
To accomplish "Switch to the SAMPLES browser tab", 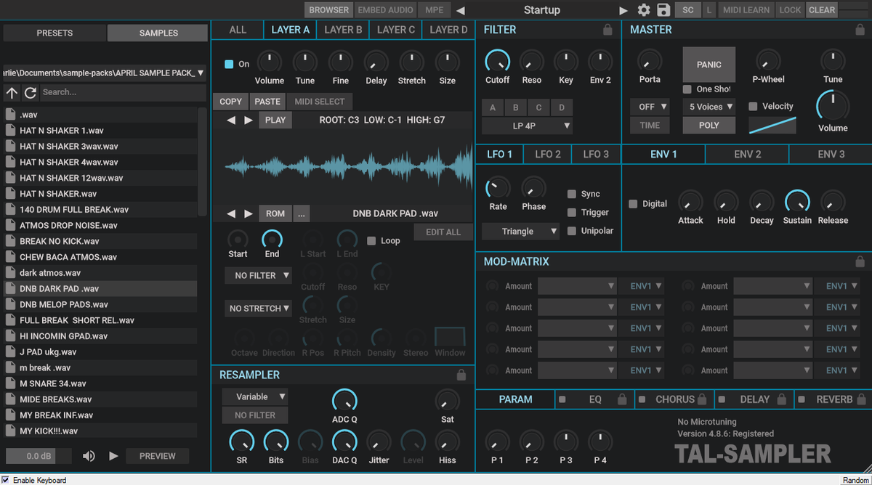I will [x=158, y=33].
